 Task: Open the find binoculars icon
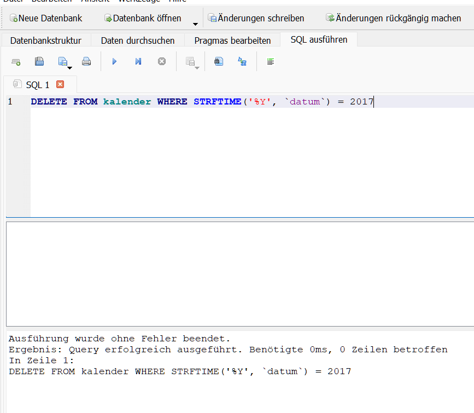pyautogui.click(x=219, y=62)
